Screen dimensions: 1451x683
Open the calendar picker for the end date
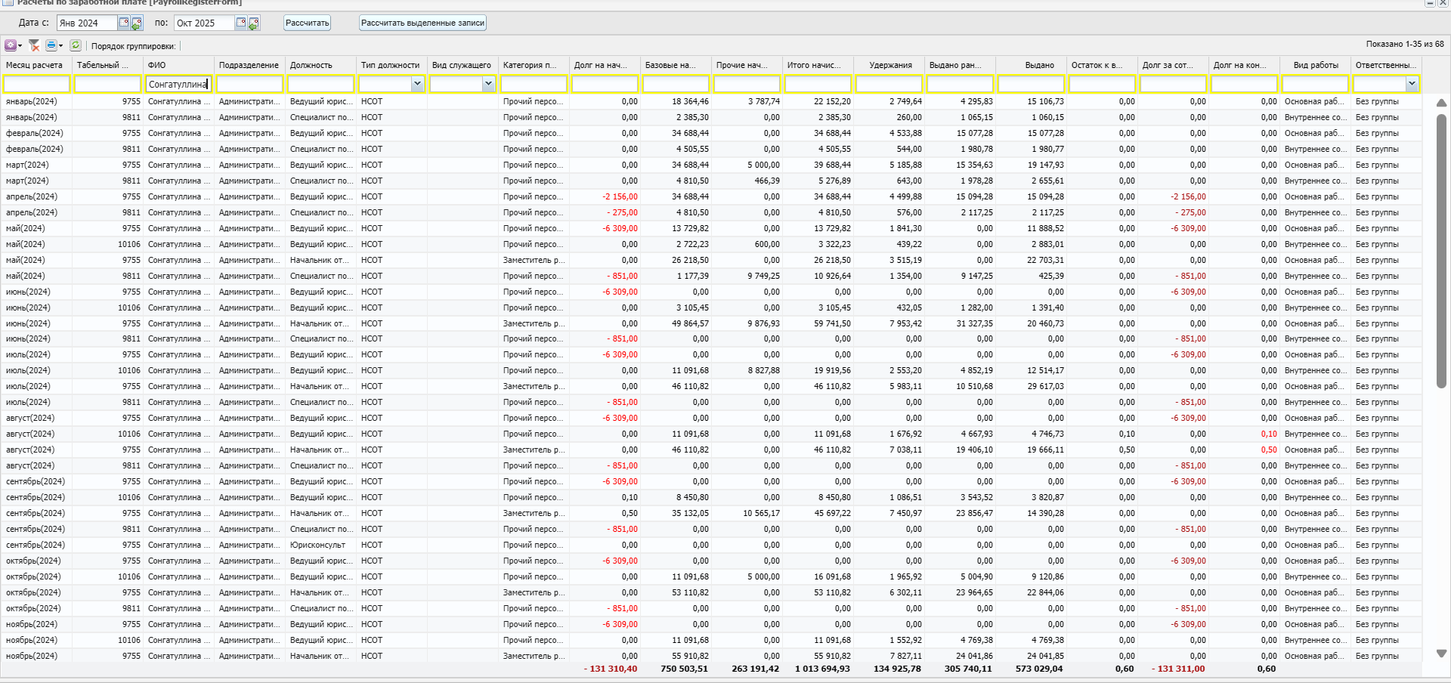tap(241, 23)
